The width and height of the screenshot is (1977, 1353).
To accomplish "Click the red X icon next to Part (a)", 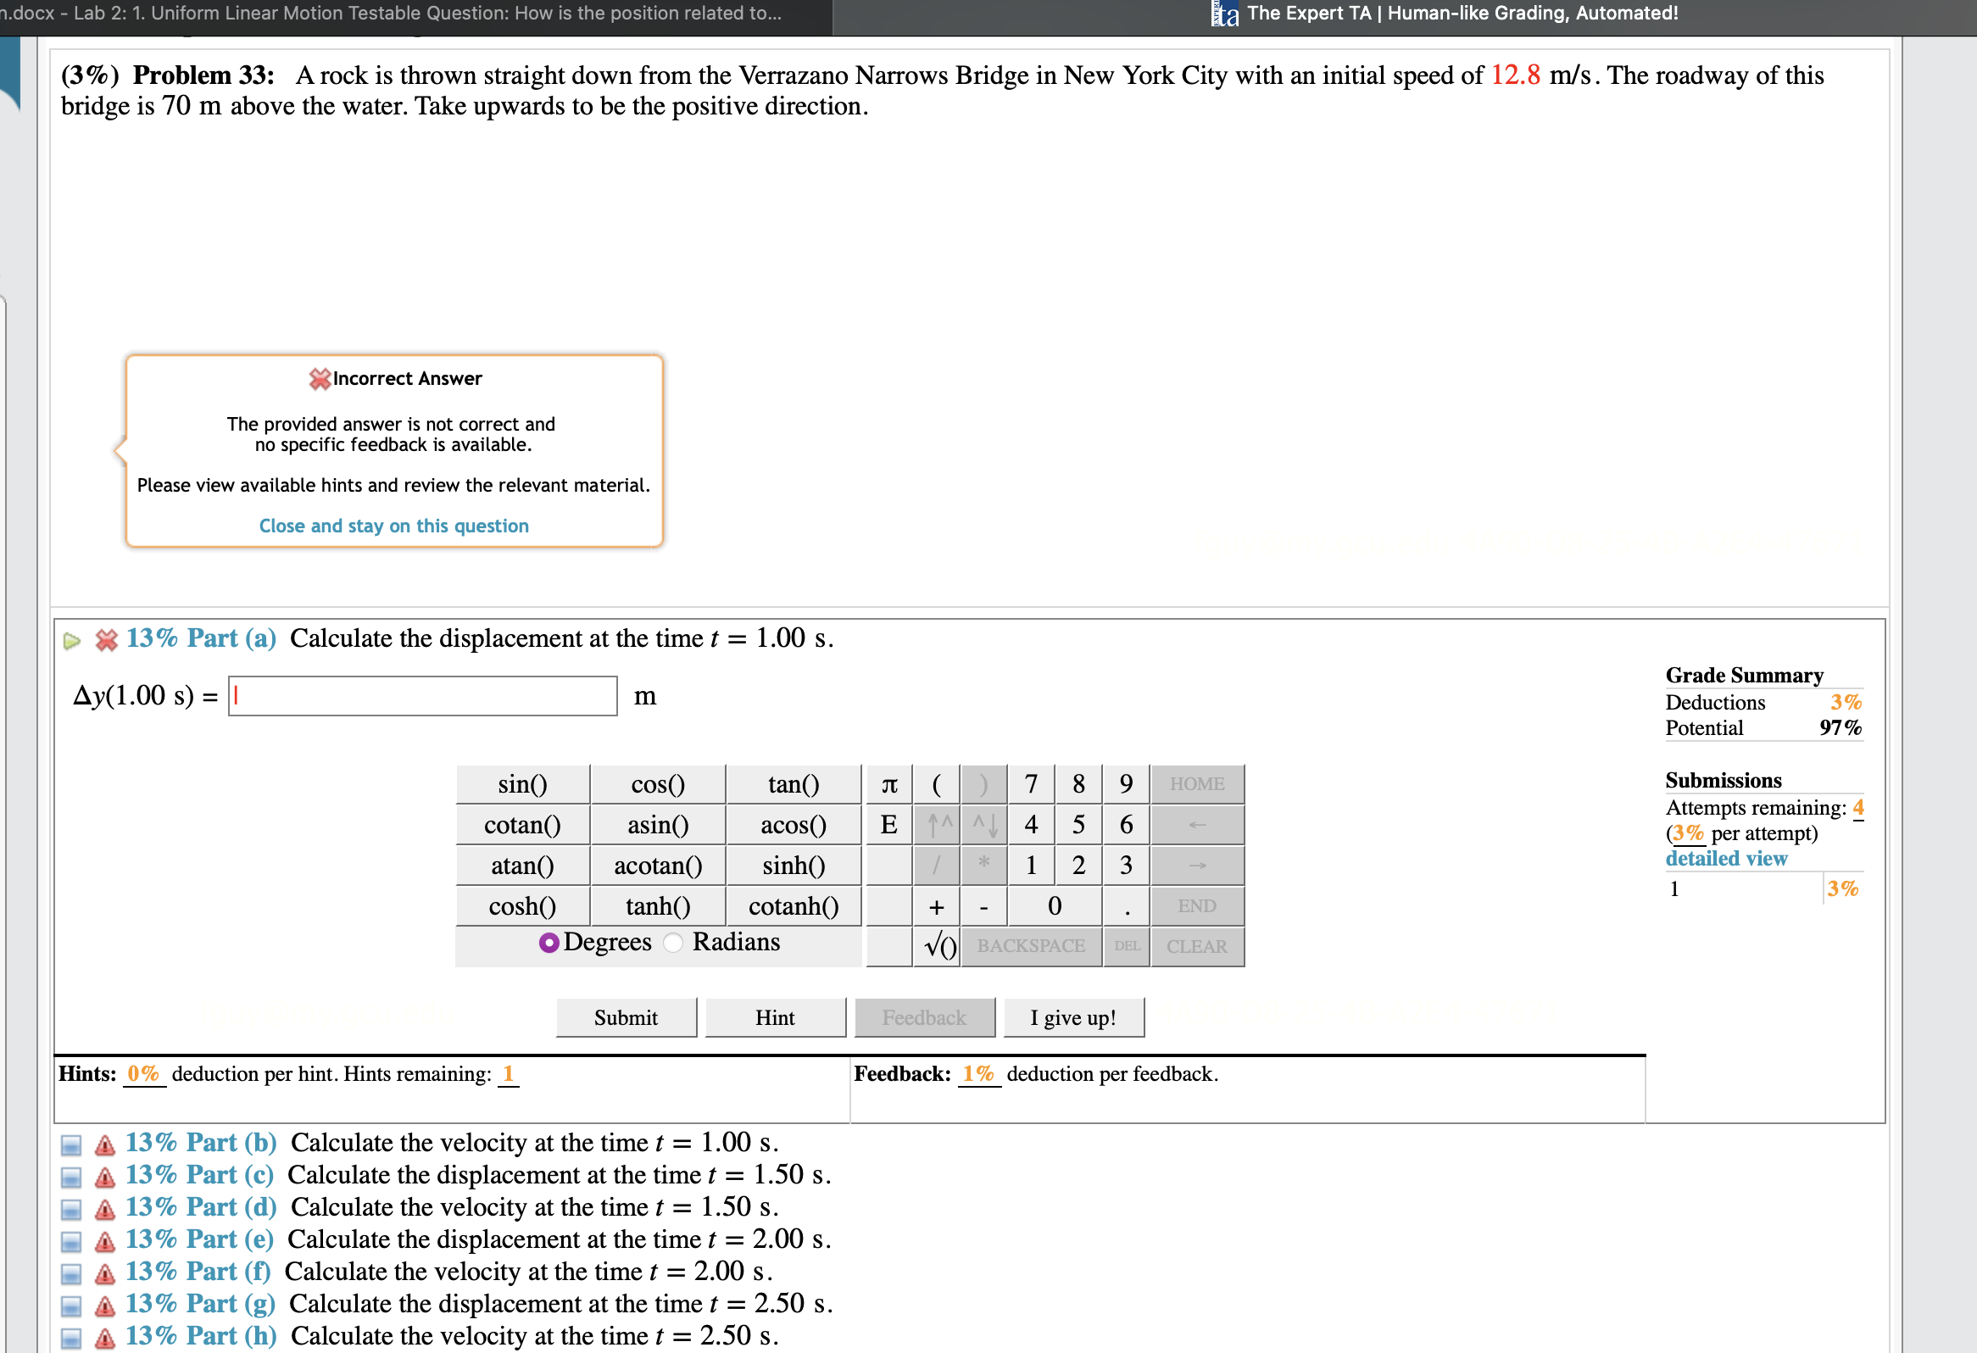I will point(106,639).
